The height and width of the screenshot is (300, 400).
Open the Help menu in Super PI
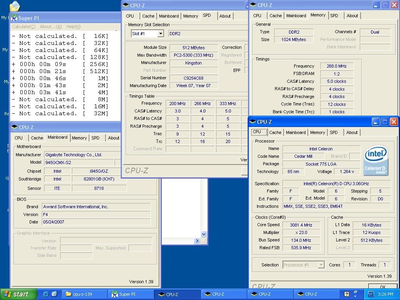(73, 27)
